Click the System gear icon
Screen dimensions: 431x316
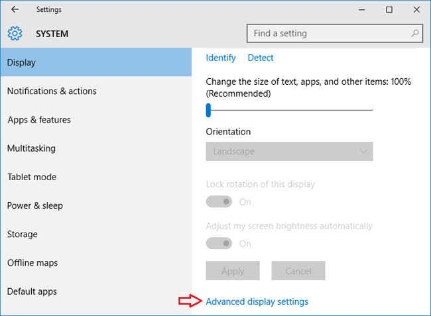(x=15, y=34)
